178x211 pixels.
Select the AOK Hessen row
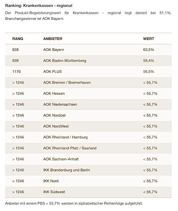[54, 93]
